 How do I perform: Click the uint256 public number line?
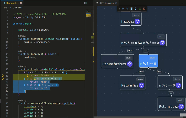[x=34, y=30]
